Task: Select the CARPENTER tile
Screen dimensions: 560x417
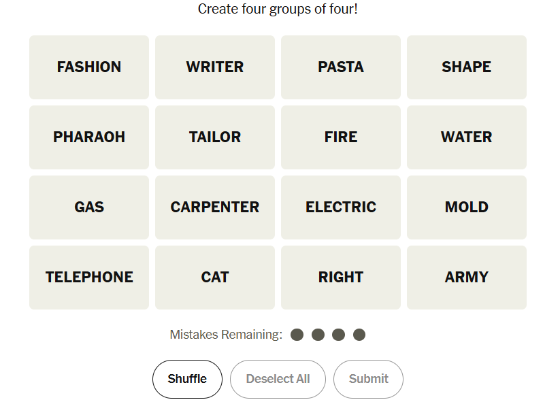Action: 215,207
